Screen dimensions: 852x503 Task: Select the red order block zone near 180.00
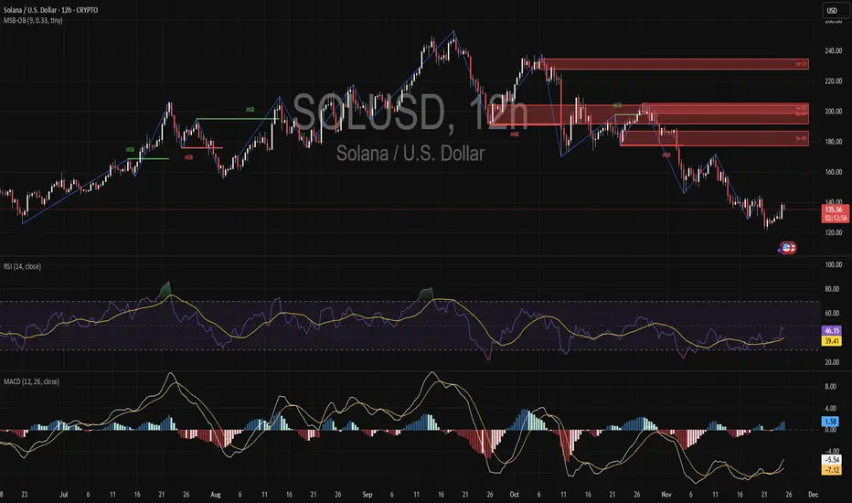point(715,138)
